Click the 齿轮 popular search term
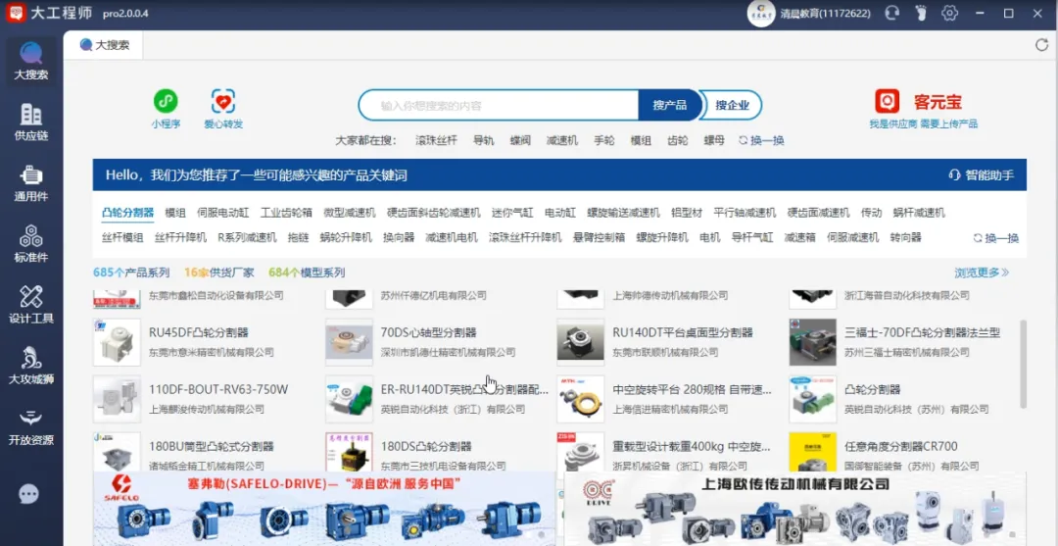Viewport: 1058px width, 546px height. coord(678,140)
